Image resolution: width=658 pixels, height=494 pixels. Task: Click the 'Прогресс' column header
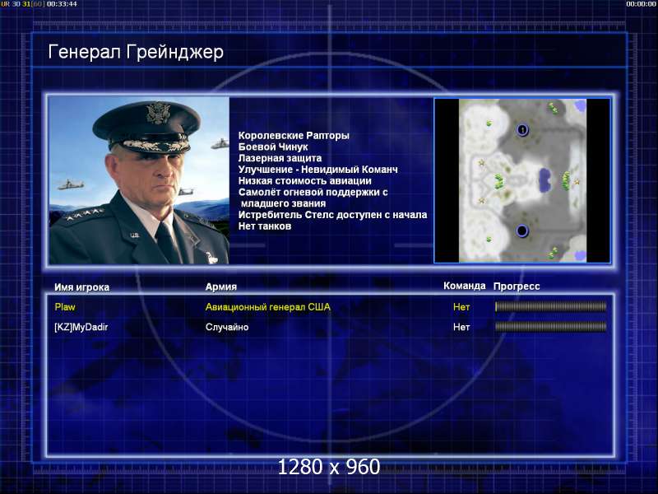point(517,287)
